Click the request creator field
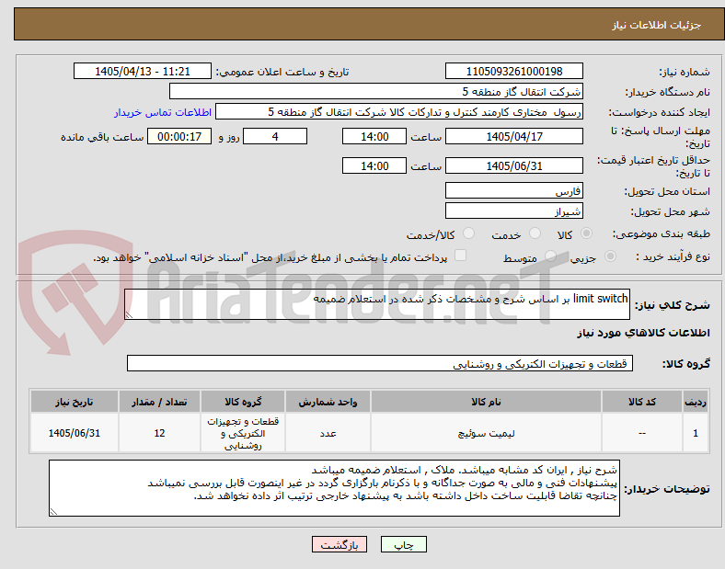Image resolution: width=725 pixels, height=569 pixels. point(399,112)
